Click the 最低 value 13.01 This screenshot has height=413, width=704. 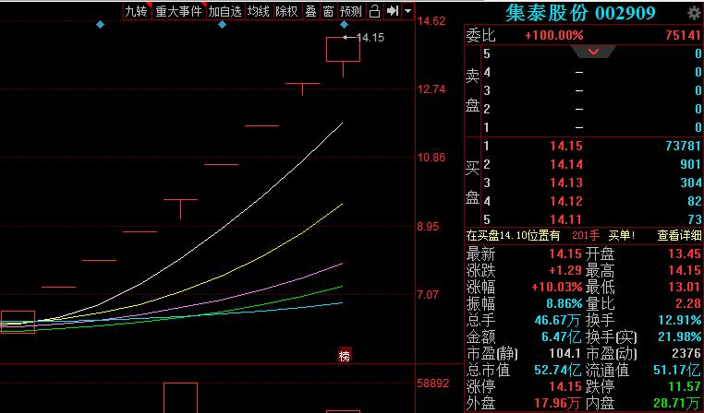[x=685, y=287]
